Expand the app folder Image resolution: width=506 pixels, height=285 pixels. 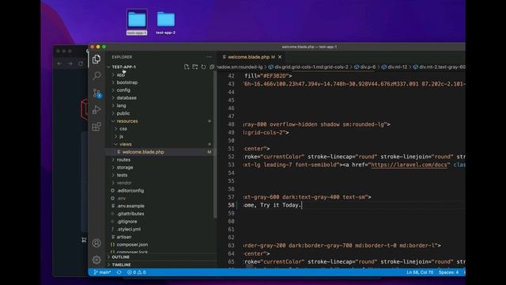click(160, 74)
